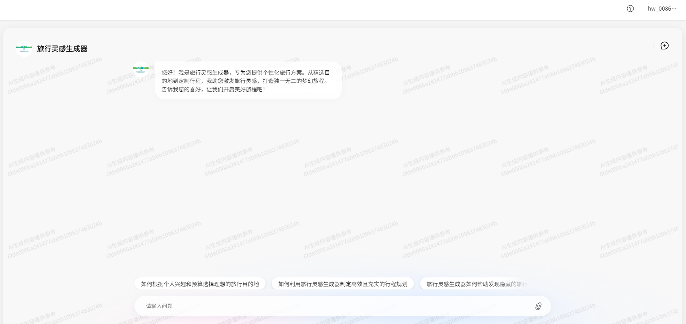Select suggestion 如何根据个人兴趣和预算选择理想的旅行目的地

(x=200, y=284)
